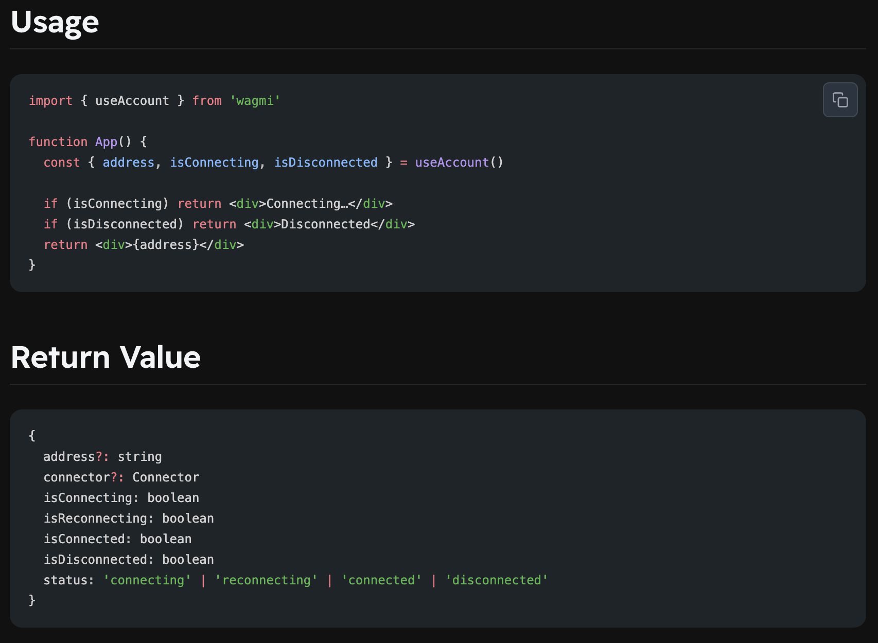This screenshot has width=878, height=643.
Task: Click the 'address?: string' return field
Action: point(102,457)
